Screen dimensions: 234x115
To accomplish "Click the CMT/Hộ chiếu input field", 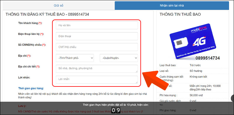I will (97, 47).
